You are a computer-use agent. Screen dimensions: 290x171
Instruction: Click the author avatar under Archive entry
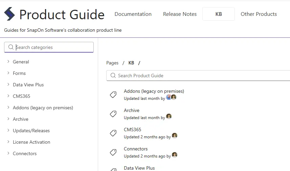169,117
